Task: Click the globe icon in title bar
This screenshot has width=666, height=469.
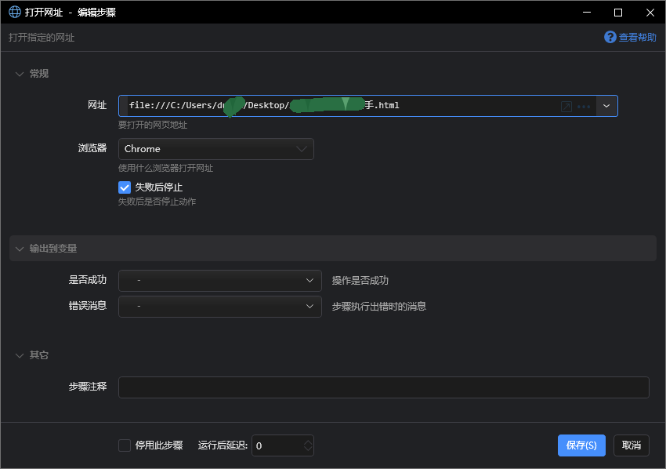Action: (14, 12)
